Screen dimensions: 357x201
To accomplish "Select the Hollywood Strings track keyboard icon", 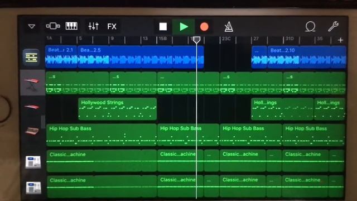I will [x=32, y=107].
